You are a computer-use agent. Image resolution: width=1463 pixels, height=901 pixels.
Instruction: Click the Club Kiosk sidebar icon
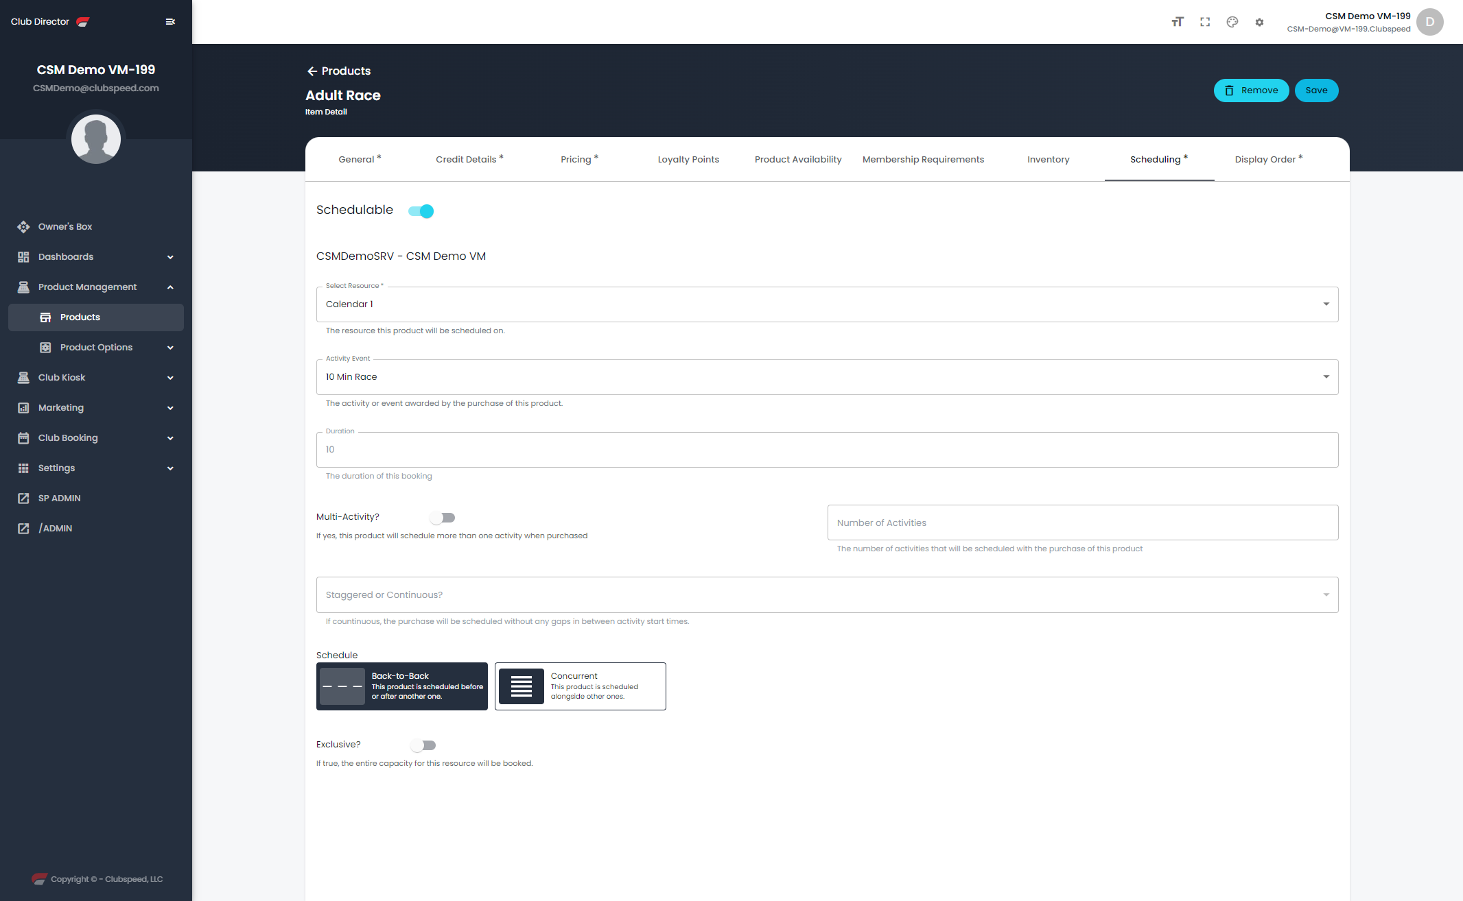click(23, 378)
